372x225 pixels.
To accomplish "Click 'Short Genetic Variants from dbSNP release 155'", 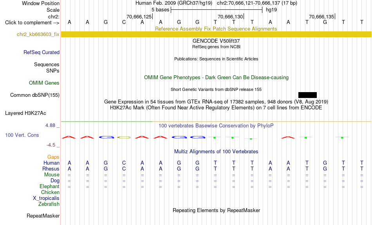I will tap(216, 90).
